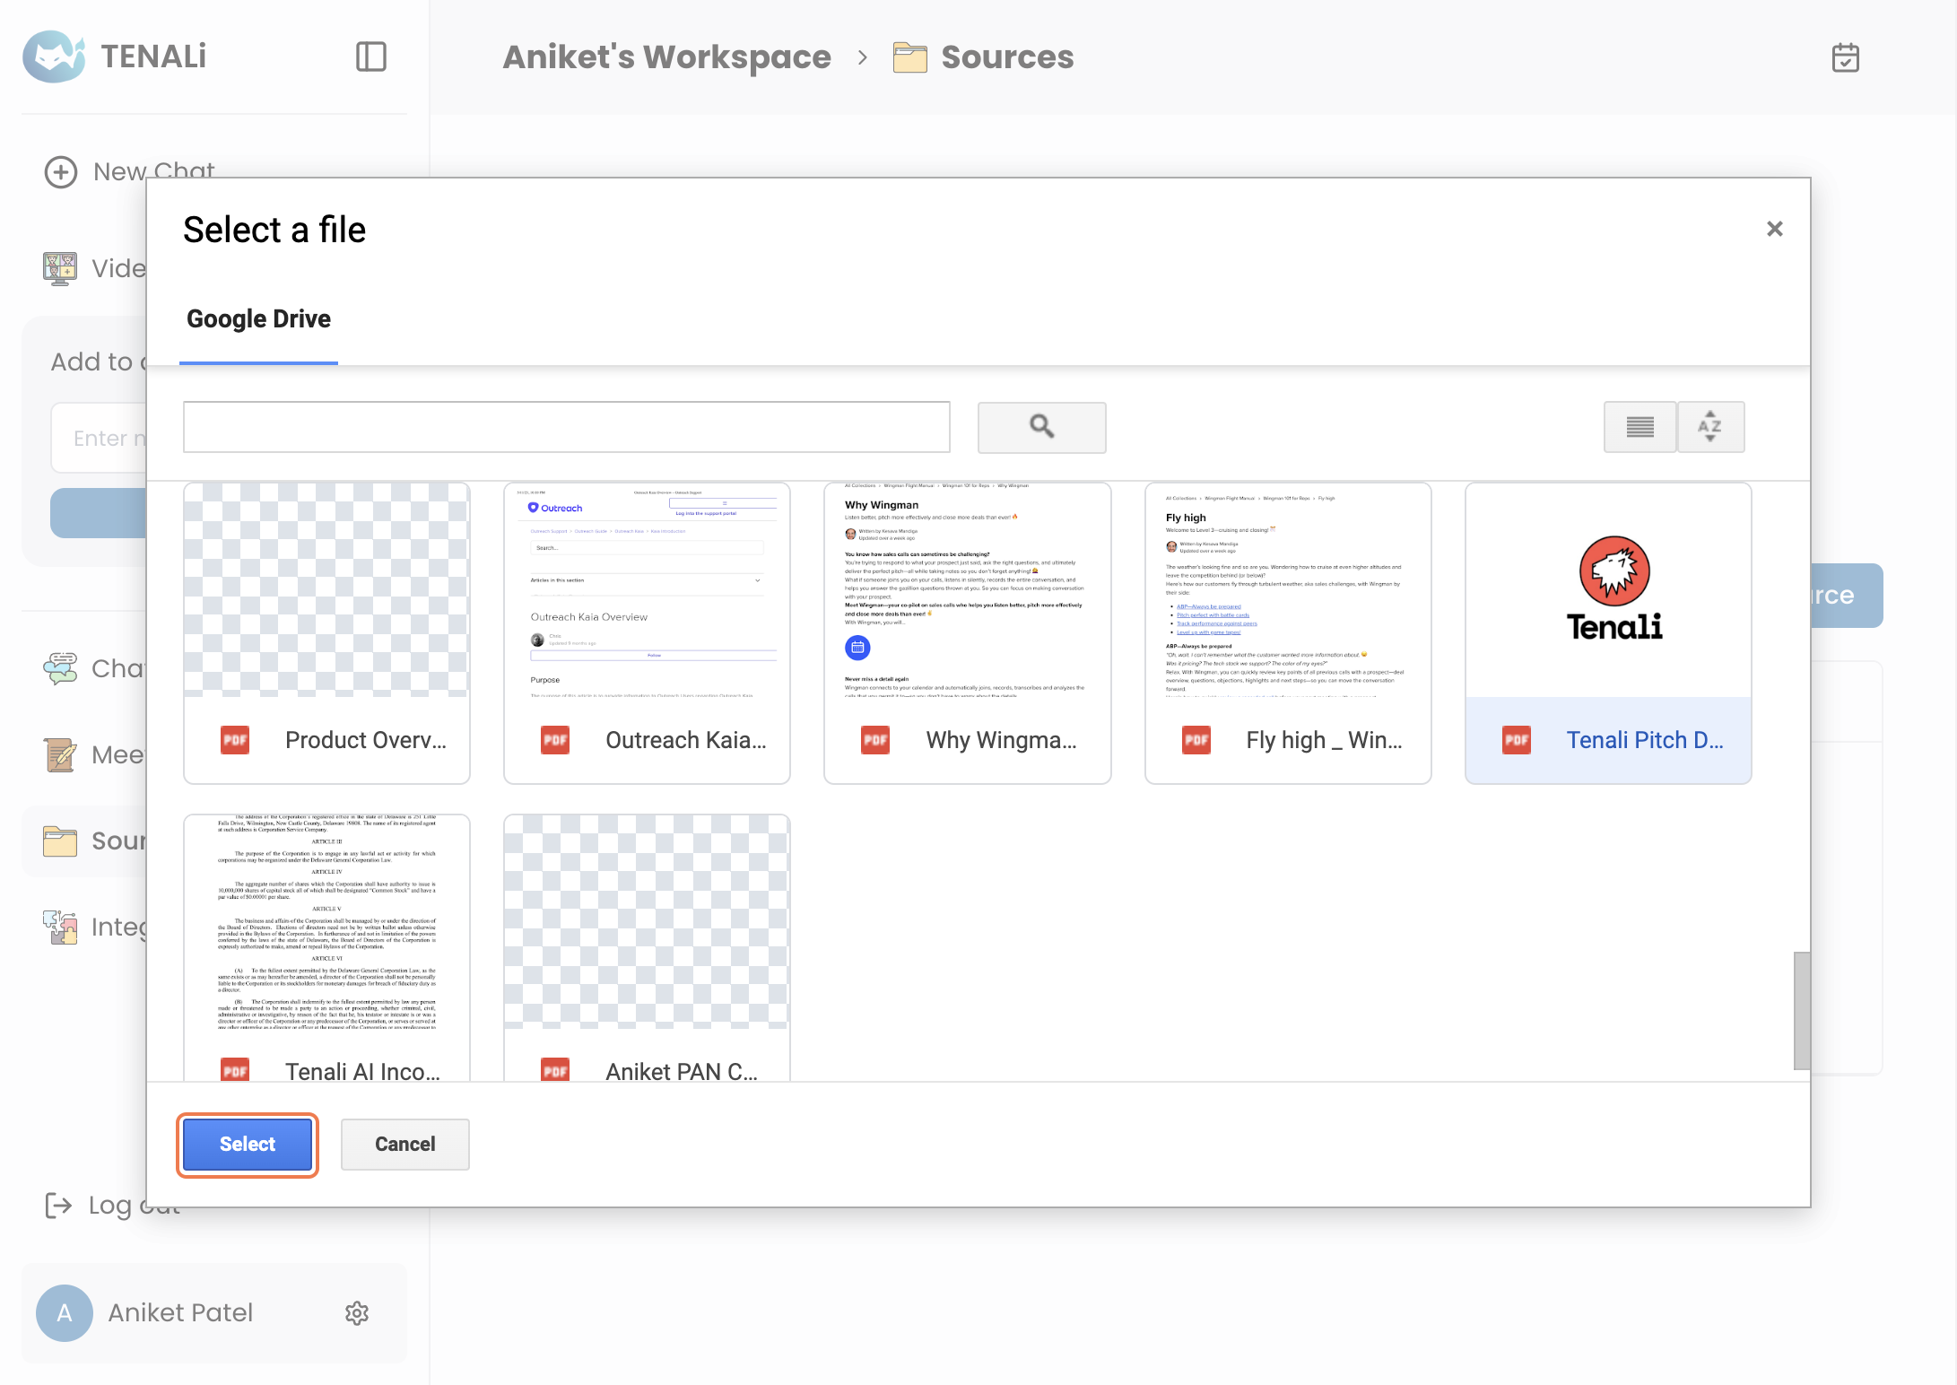1957x1385 pixels.
Task: Click the file search input field
Action: pyautogui.click(x=566, y=427)
